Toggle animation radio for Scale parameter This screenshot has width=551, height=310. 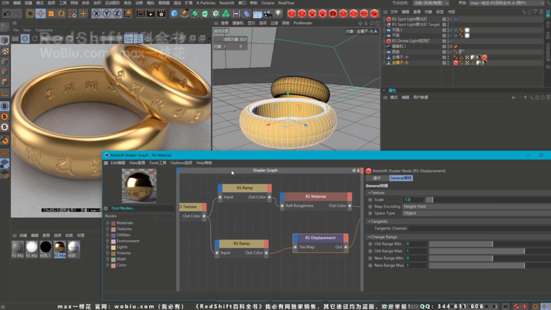(x=370, y=200)
